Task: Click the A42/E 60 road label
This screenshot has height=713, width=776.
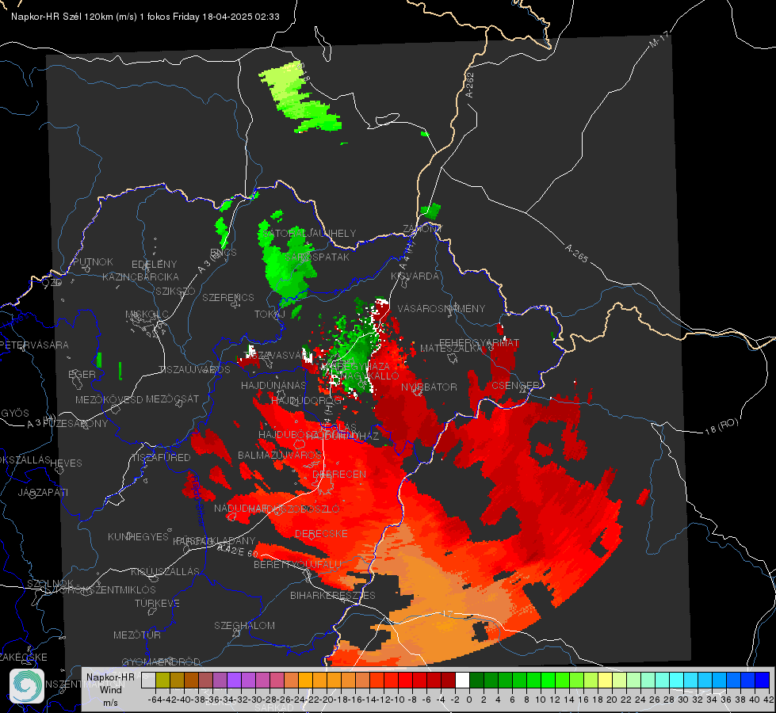Action: pyautogui.click(x=238, y=551)
